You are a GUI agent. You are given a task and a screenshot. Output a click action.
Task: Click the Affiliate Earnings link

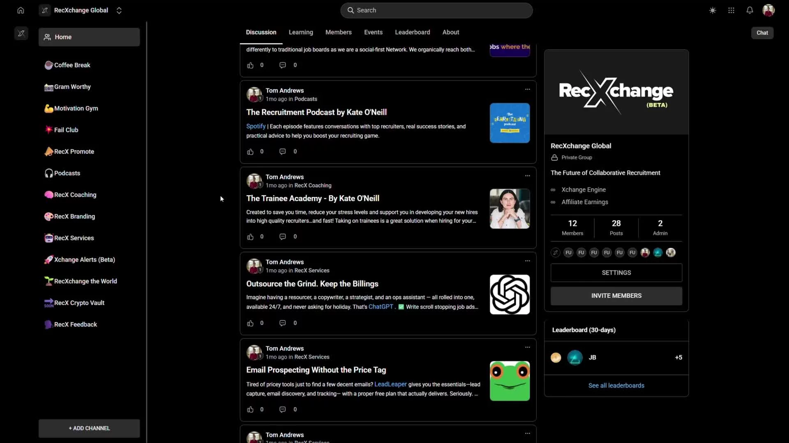pos(585,202)
